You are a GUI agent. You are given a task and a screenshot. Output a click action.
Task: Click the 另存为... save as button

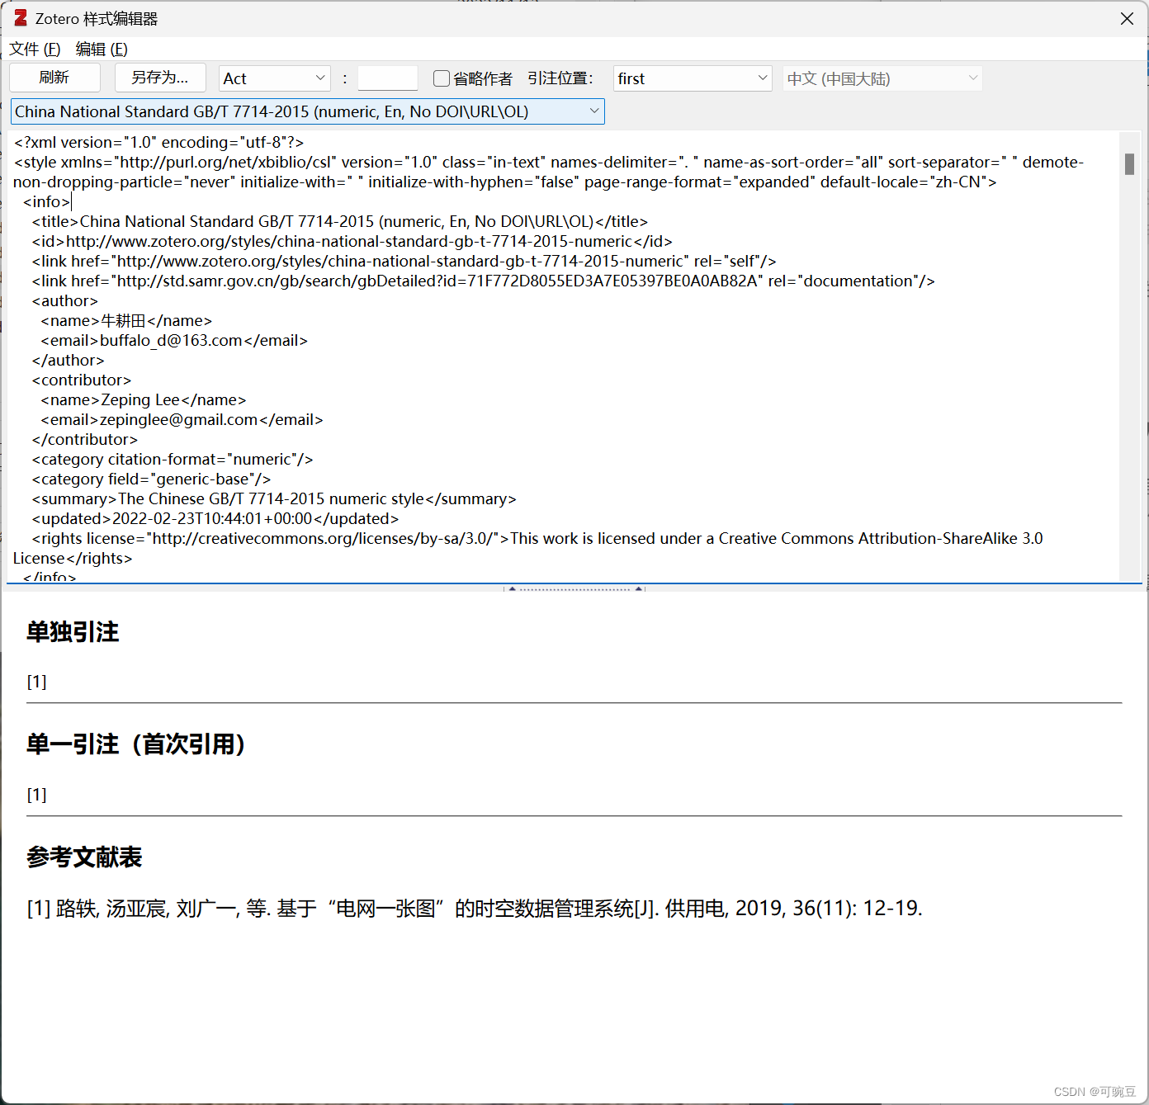tap(159, 78)
